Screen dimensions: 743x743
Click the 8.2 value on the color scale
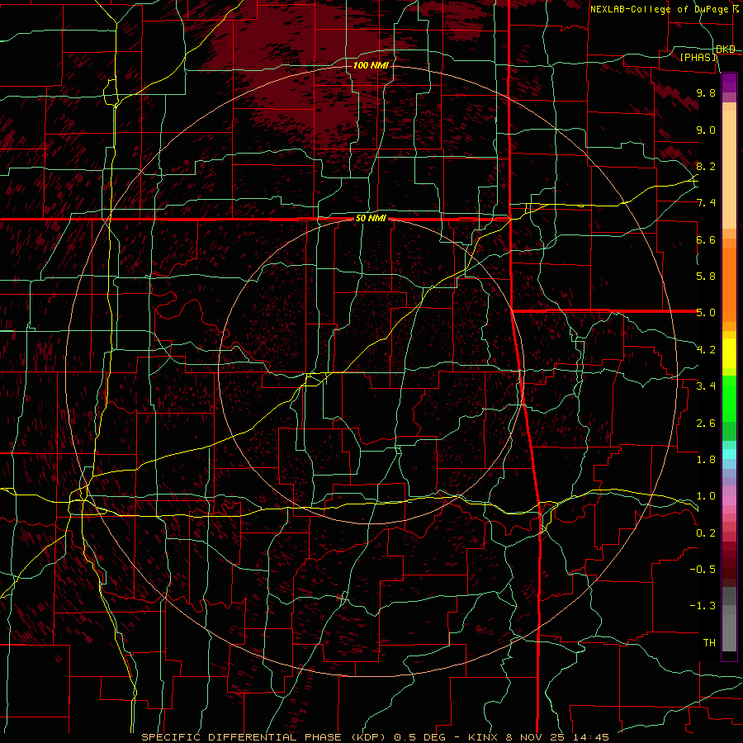(x=706, y=166)
